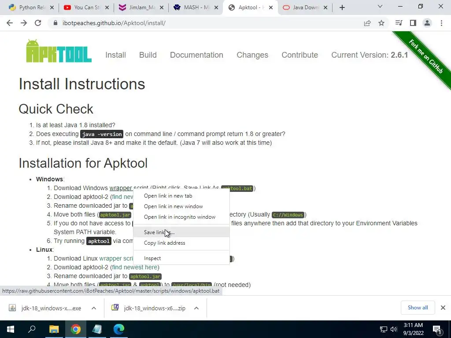Click Show all downloads

418,308
